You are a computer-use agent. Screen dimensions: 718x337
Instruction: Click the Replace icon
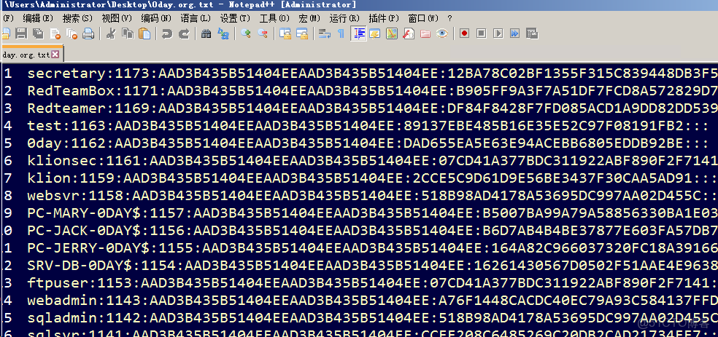coord(223,33)
